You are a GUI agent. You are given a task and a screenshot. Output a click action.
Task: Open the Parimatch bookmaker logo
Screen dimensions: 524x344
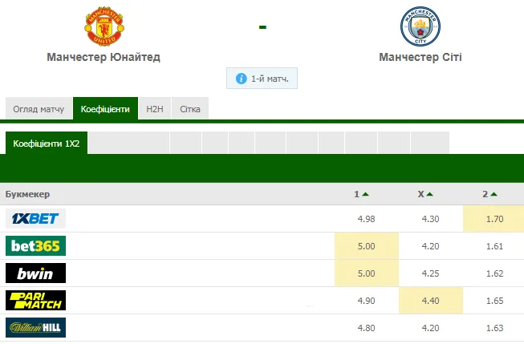(35, 301)
